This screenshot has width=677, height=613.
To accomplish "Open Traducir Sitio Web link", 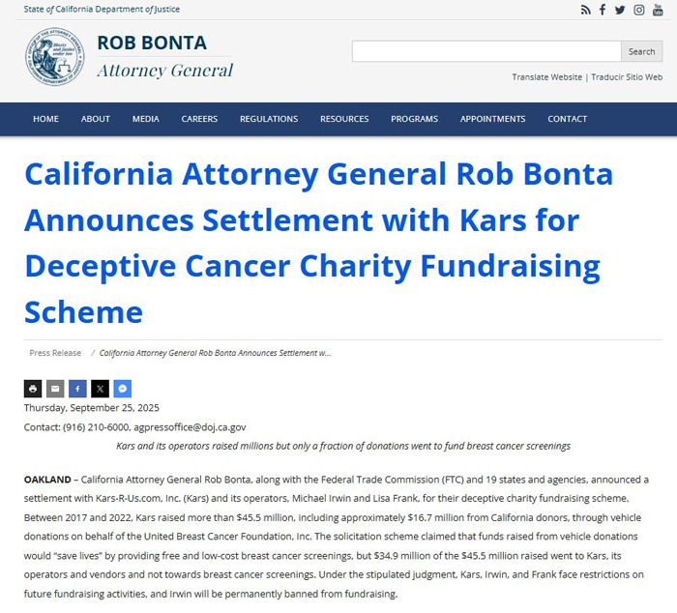I will coord(627,76).
